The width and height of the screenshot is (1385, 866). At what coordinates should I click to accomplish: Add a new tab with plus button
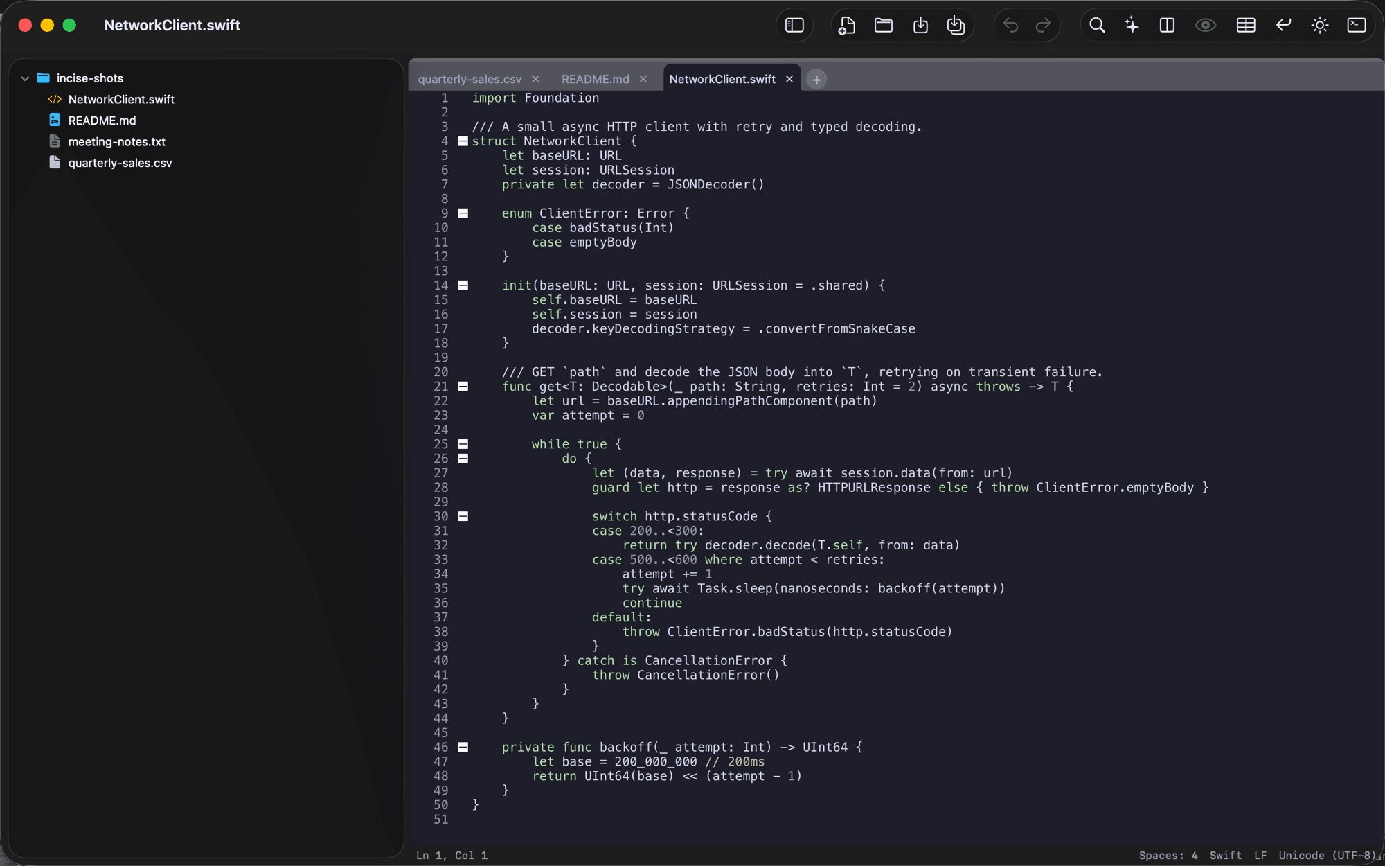816,80
